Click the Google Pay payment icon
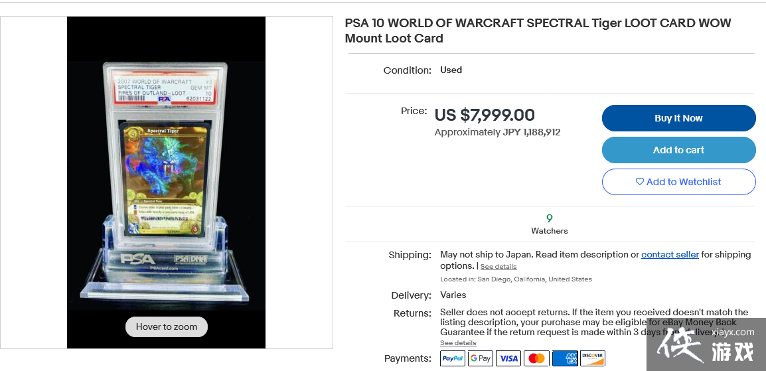This screenshot has height=371, width=766. point(481,358)
